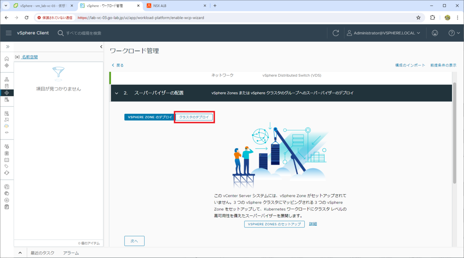Screen dimensions: 464x258
Task: Click the browser address bar URL
Action: point(141,18)
